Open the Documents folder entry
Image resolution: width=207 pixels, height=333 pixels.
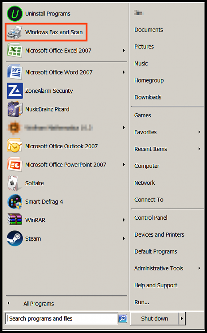tap(148, 30)
